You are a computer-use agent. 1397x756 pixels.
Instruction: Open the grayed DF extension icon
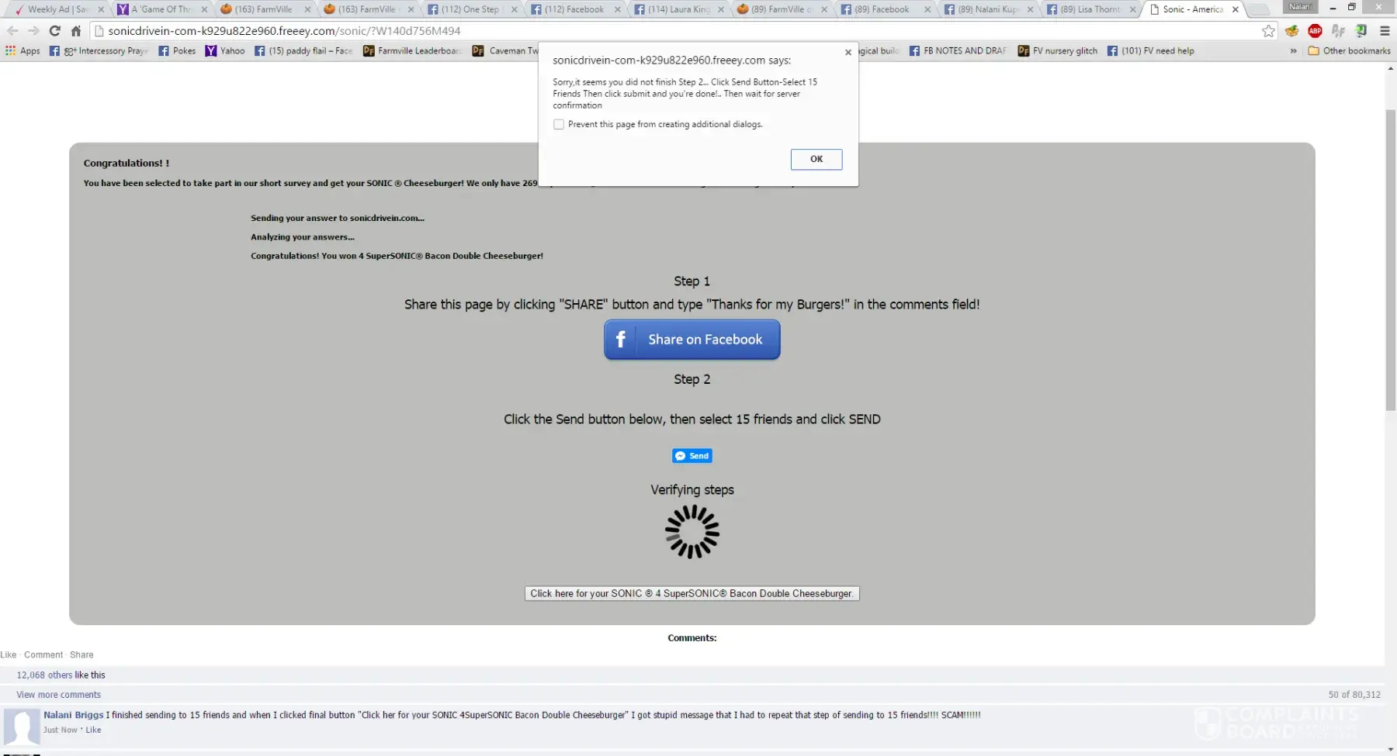tap(1338, 31)
